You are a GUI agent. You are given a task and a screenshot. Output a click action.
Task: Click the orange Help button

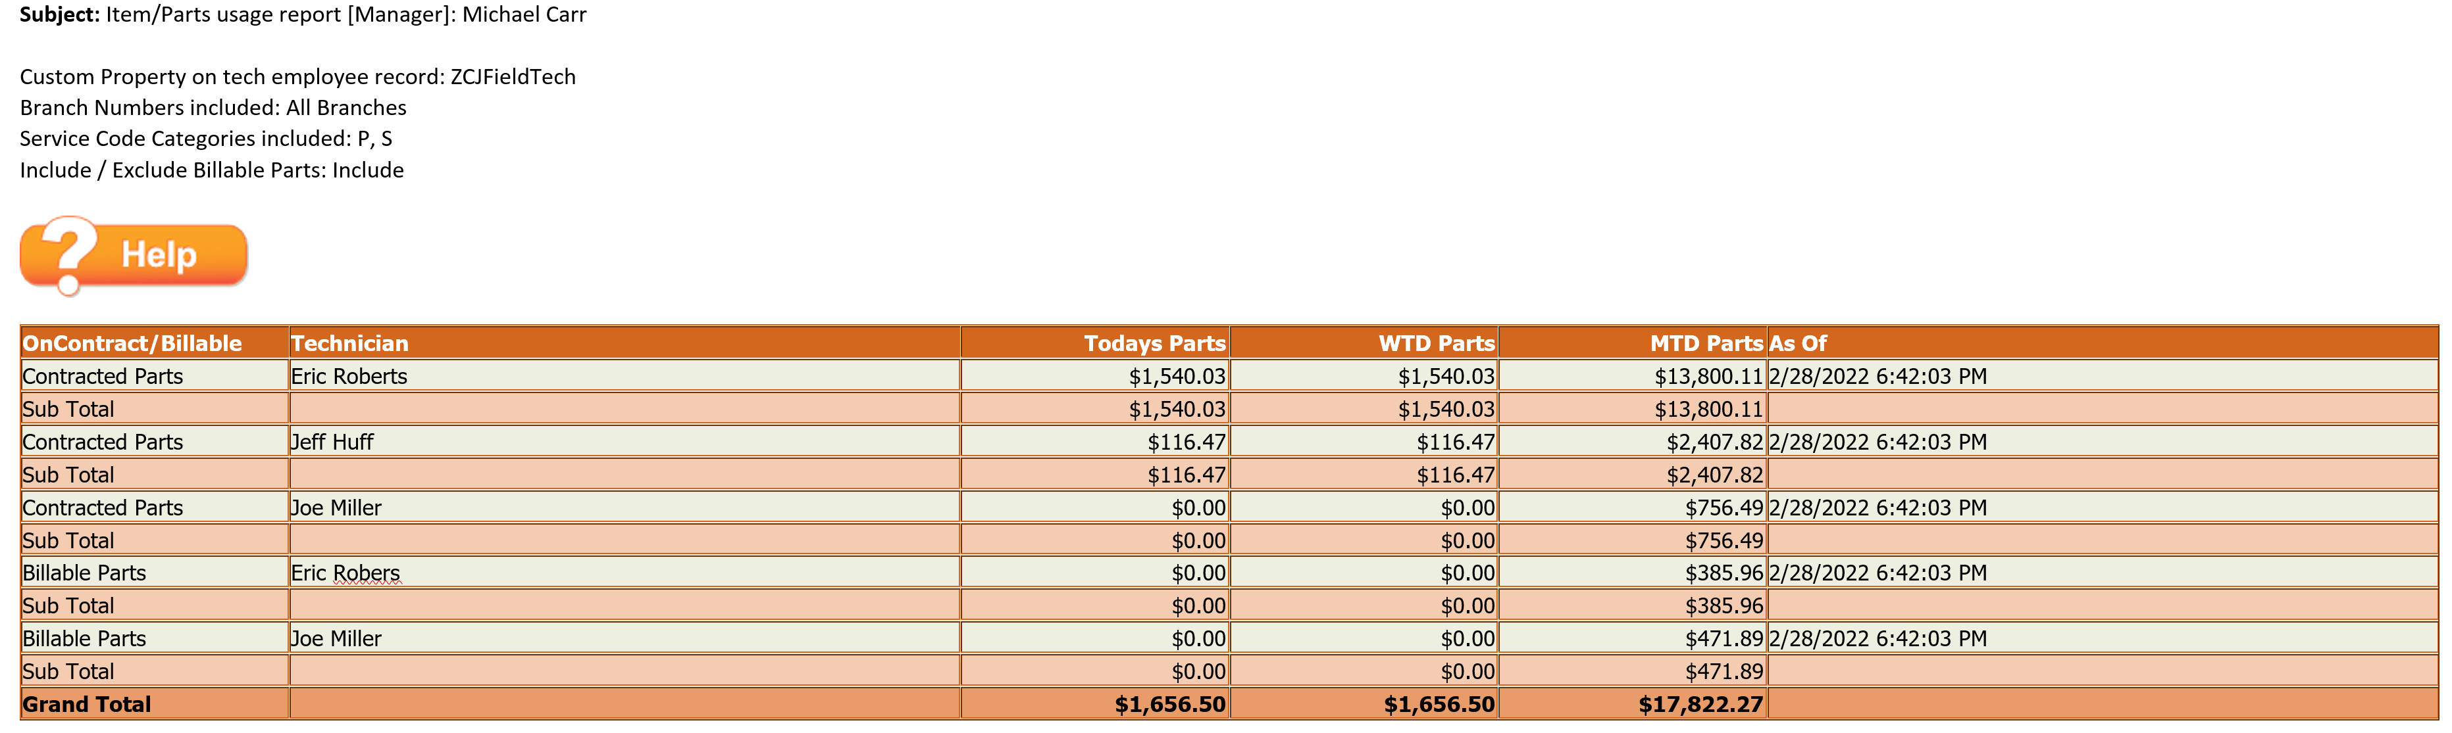(134, 255)
